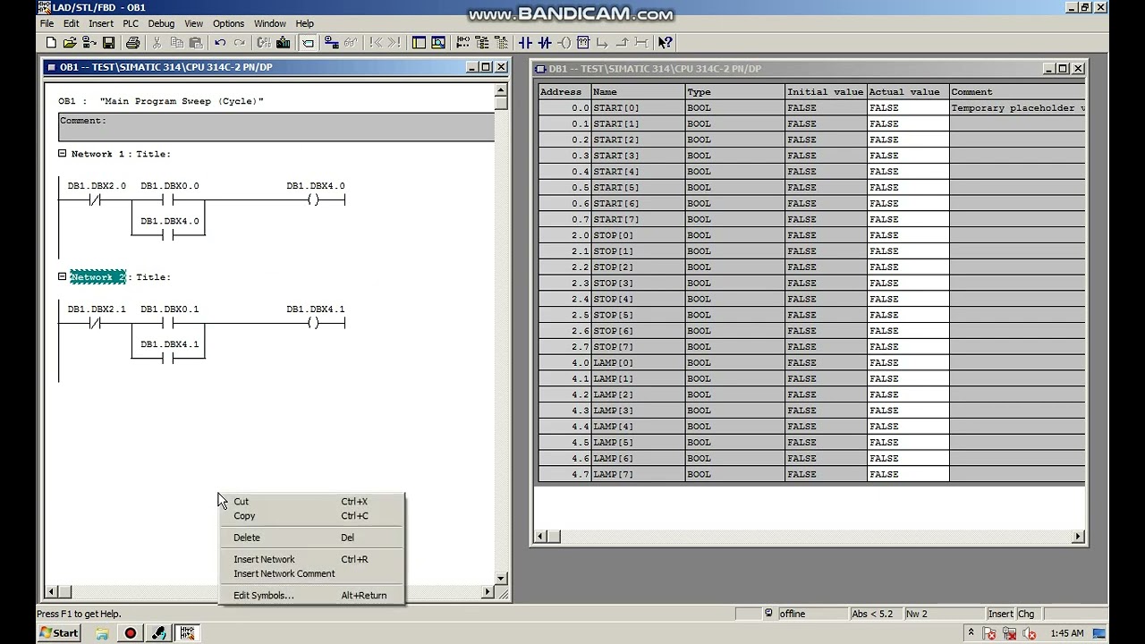Select the STOP[3] name cell
This screenshot has height=644, width=1145.
[638, 284]
